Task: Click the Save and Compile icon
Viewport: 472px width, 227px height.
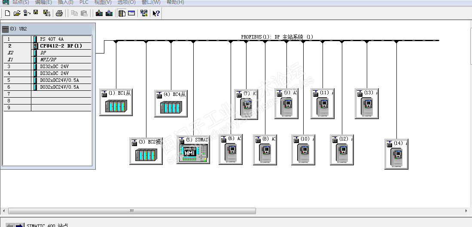Action: pyautogui.click(x=47, y=13)
